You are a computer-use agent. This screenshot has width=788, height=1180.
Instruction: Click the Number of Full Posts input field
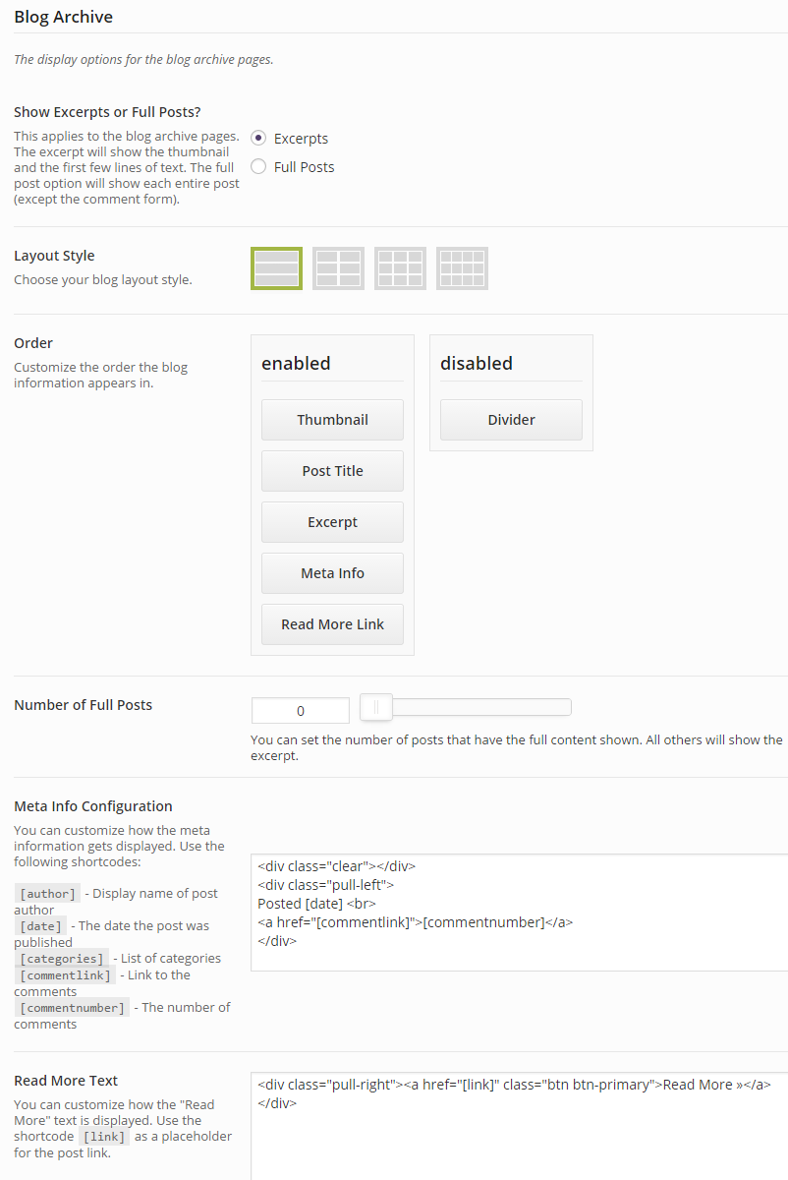click(300, 709)
